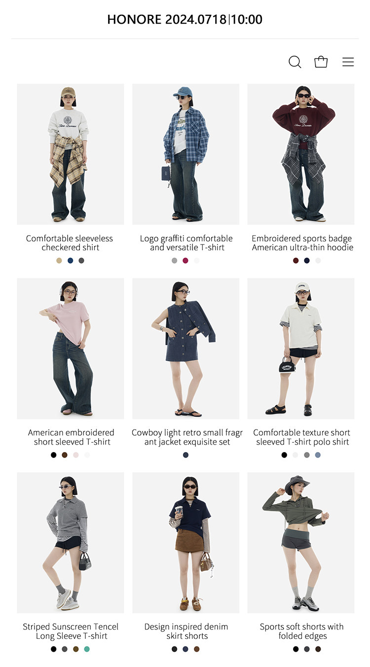Screen dimensions: 370x667
Task: Click the 'HONORE 2024.0718|10:00' header title
Action: pyautogui.click(x=185, y=20)
